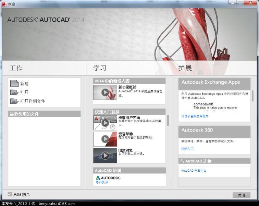Play the 漫游用户界面 video thumbnail
The image size is (259, 206).
tap(105, 123)
